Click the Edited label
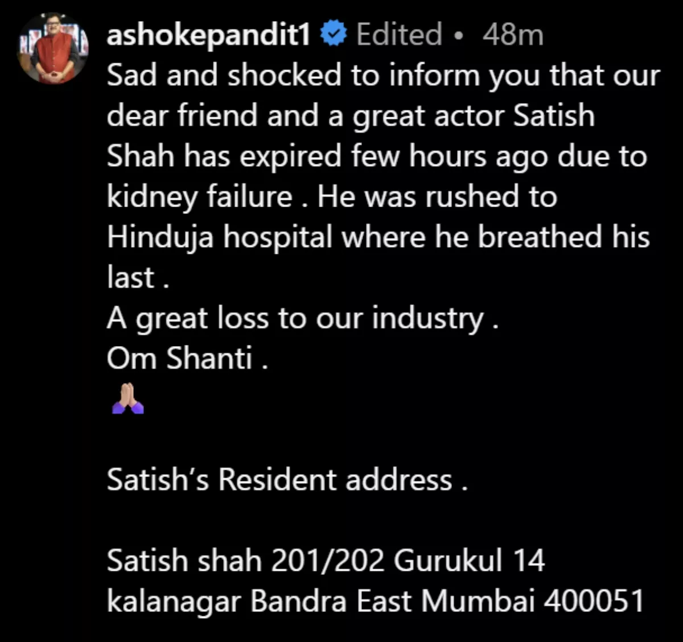 coord(399,35)
